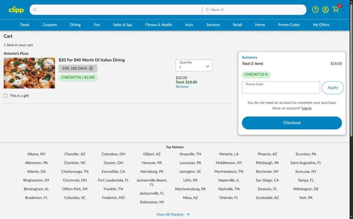Select the Nashville, TN market
The width and height of the screenshot is (353, 219).
[229, 189]
